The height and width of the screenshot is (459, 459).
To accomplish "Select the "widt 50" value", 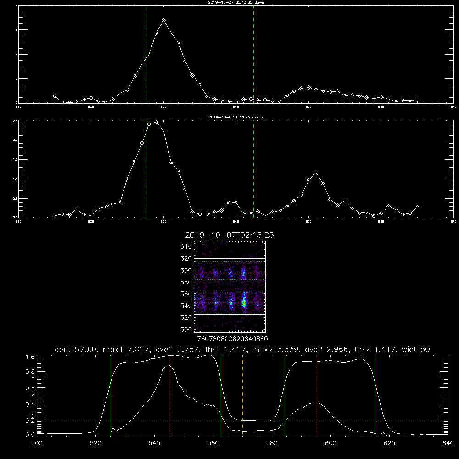I will click(416, 349).
